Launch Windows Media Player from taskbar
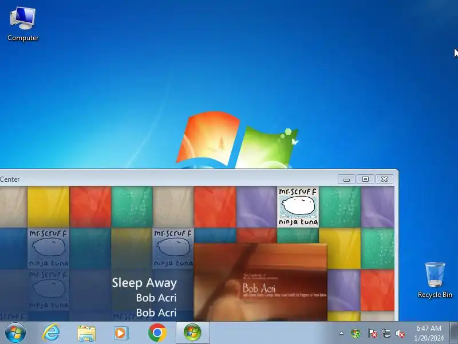Image resolution: width=458 pixels, height=344 pixels. [121, 333]
